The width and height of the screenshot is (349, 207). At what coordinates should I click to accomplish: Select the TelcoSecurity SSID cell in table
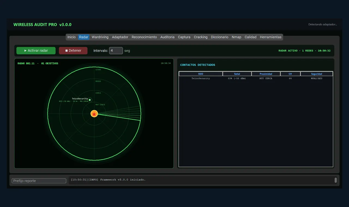(x=201, y=78)
